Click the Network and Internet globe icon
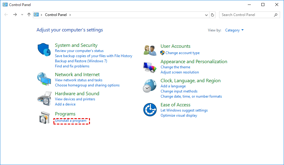The height and width of the screenshot is (165, 284). pos(44,79)
